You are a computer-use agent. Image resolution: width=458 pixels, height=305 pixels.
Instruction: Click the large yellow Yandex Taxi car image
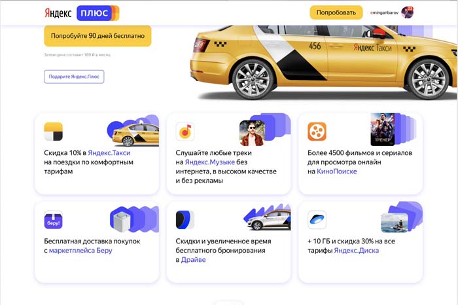coord(324,62)
